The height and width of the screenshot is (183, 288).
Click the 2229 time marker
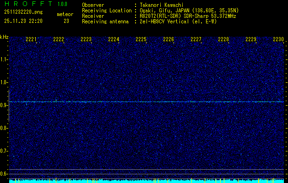coord(251,39)
